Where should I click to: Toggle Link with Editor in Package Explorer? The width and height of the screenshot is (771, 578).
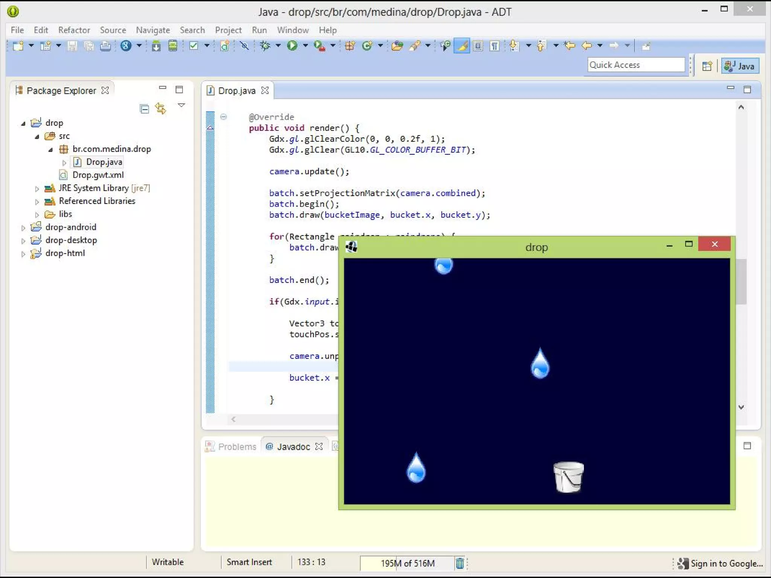pyautogui.click(x=161, y=109)
